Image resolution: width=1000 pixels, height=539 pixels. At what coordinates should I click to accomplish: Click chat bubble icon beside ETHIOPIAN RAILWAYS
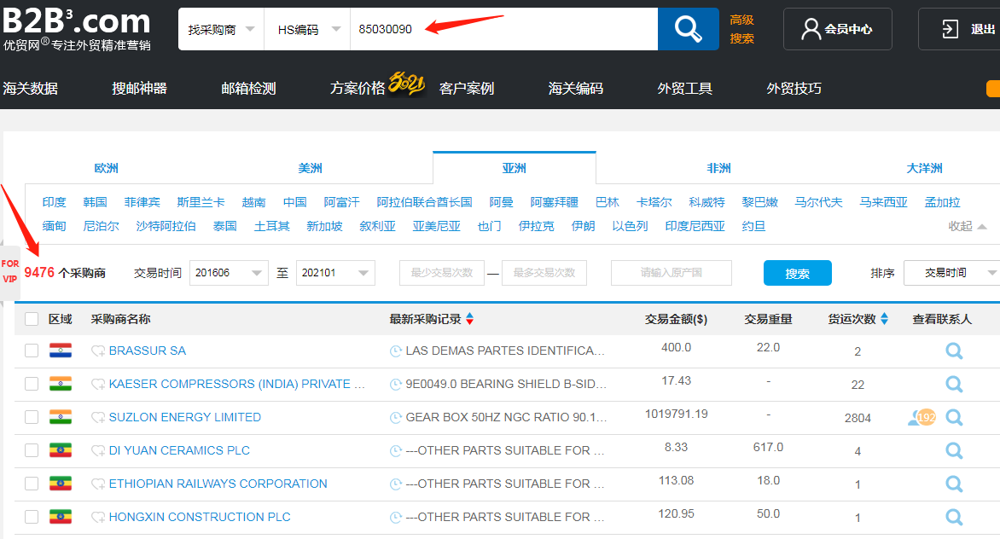(x=97, y=484)
